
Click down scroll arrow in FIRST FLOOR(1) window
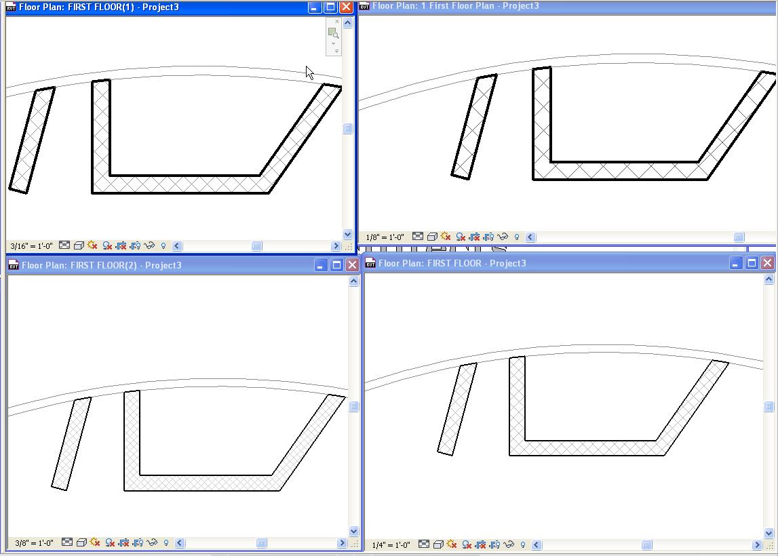pyautogui.click(x=347, y=235)
